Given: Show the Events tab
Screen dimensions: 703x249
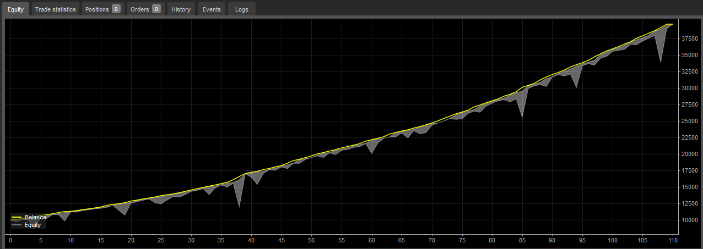Looking at the screenshot, I should (x=212, y=9).
